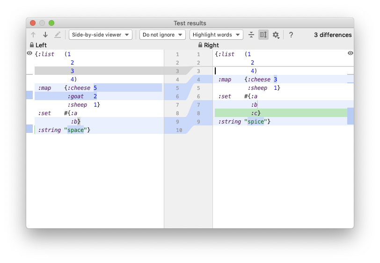The image size is (380, 263).
Task: Click '4)' line in right pane
Action: 254,71
